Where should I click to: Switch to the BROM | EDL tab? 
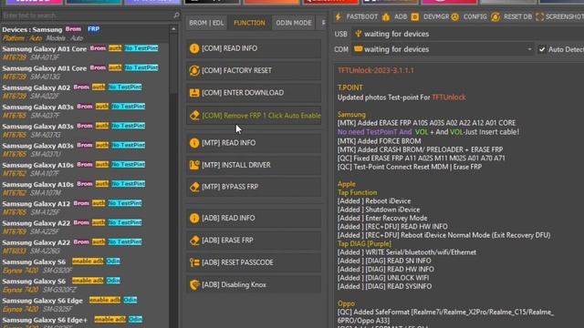coord(206,23)
